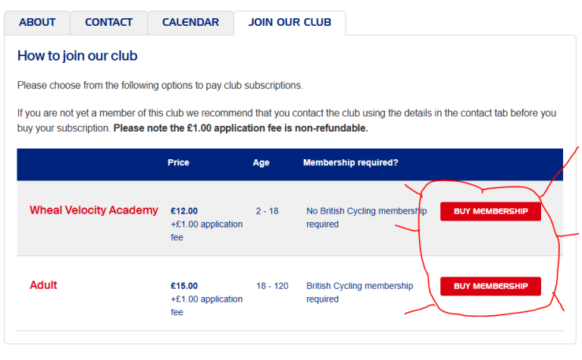Open the Wheal Velocity Academy link
Viewport: 582px width, 360px height.
tap(94, 210)
